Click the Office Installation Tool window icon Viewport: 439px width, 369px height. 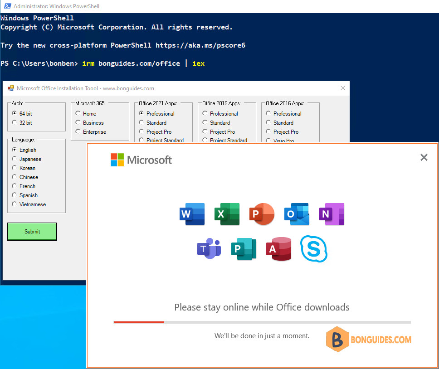pyautogui.click(x=10, y=88)
